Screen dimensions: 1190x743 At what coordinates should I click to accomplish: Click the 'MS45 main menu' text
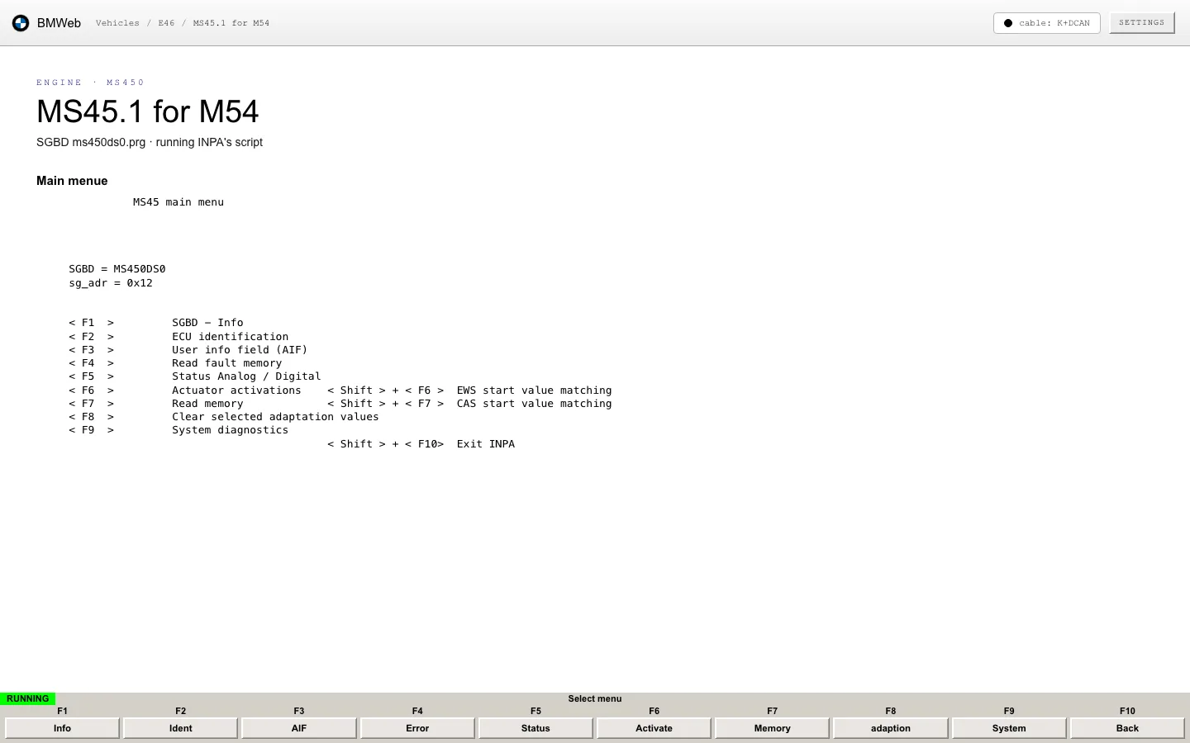click(x=178, y=202)
